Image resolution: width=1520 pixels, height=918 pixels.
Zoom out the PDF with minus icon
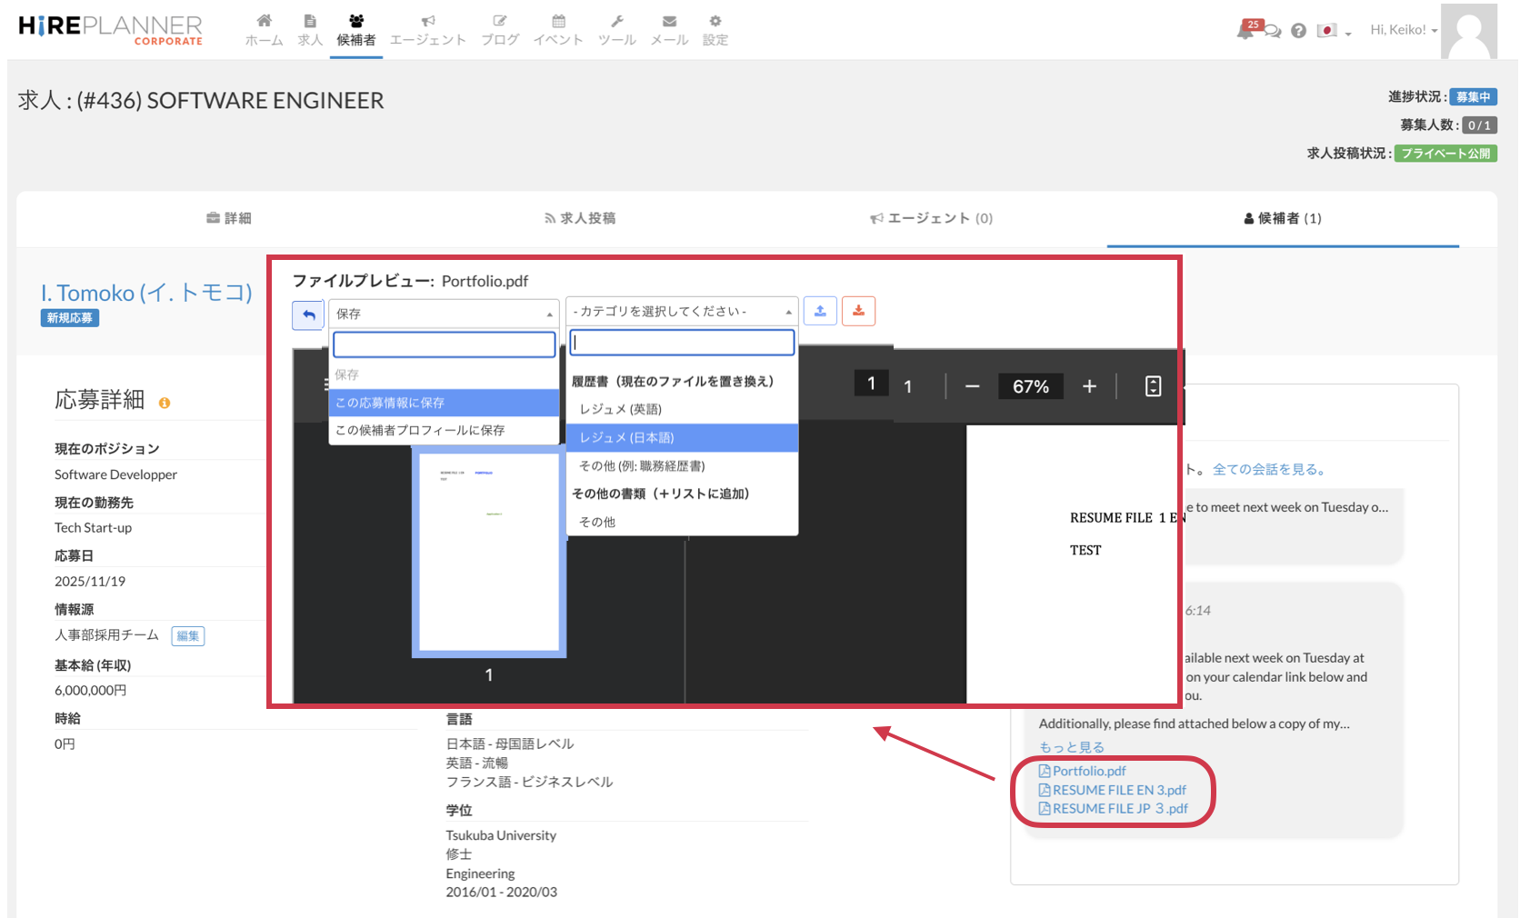point(972,386)
